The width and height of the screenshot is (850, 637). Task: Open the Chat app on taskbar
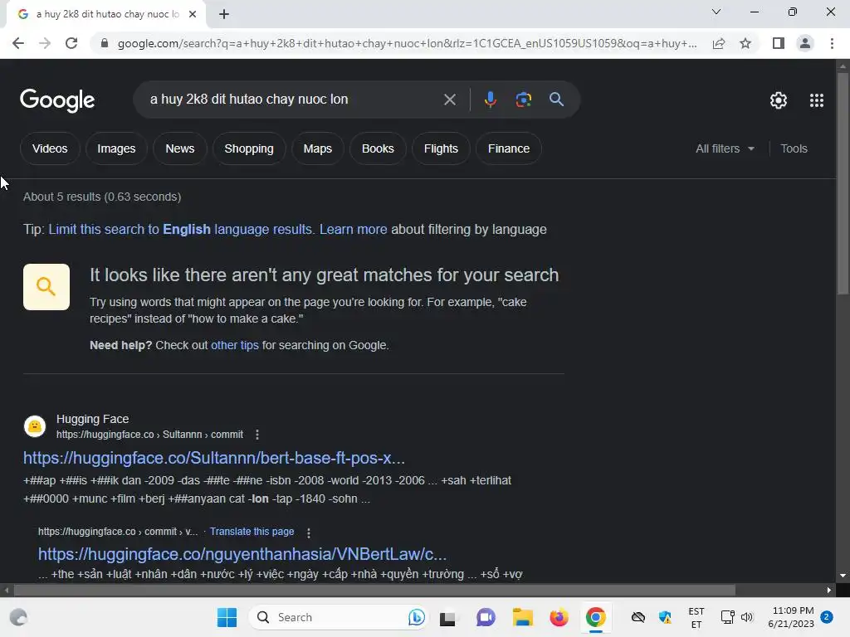(486, 617)
